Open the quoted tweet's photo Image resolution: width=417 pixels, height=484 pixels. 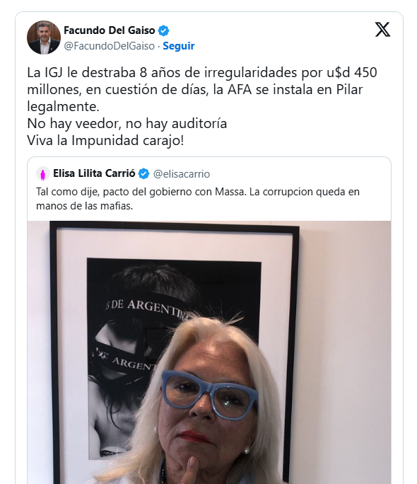[209, 352]
